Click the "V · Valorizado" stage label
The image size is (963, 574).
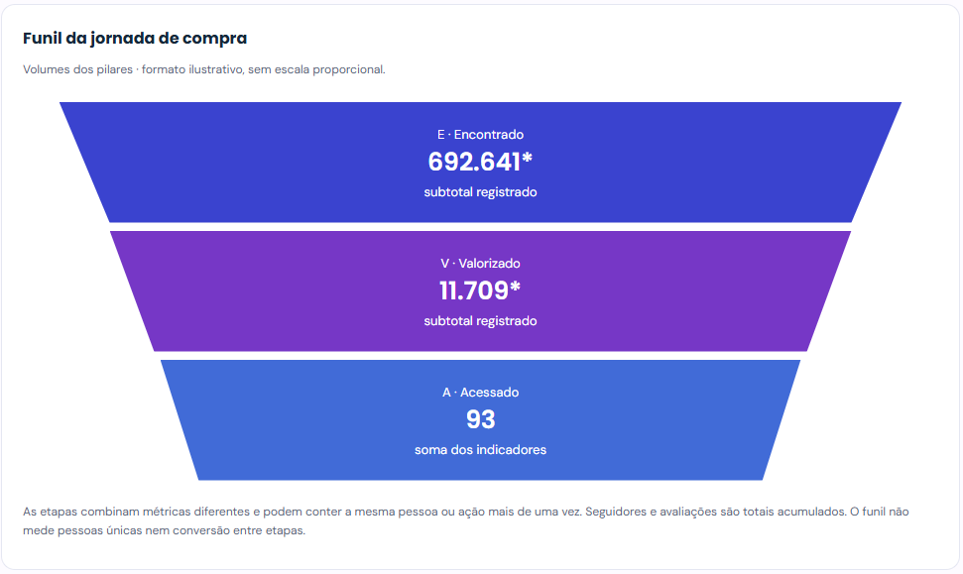(x=480, y=264)
